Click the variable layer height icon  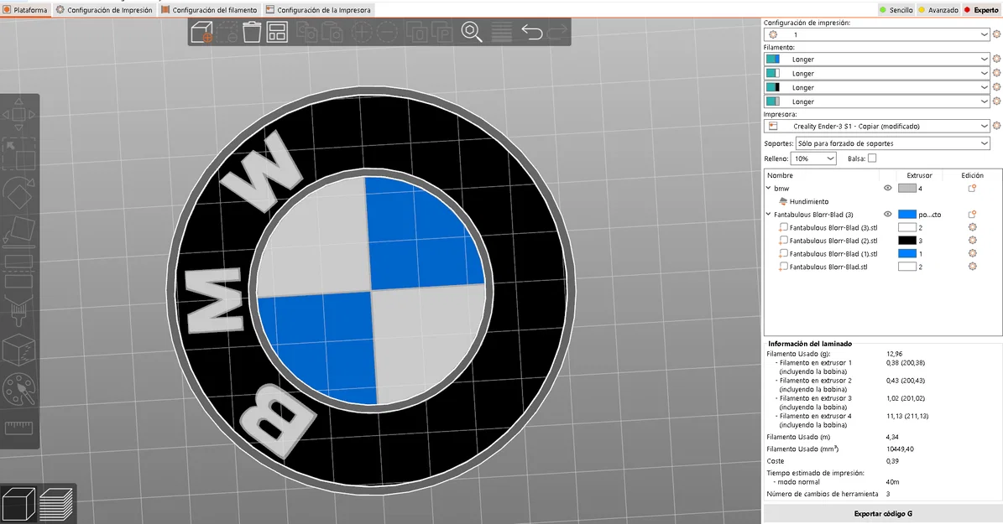[x=502, y=32]
